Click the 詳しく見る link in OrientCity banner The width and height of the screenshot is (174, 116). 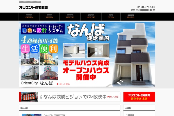(x=63, y=84)
